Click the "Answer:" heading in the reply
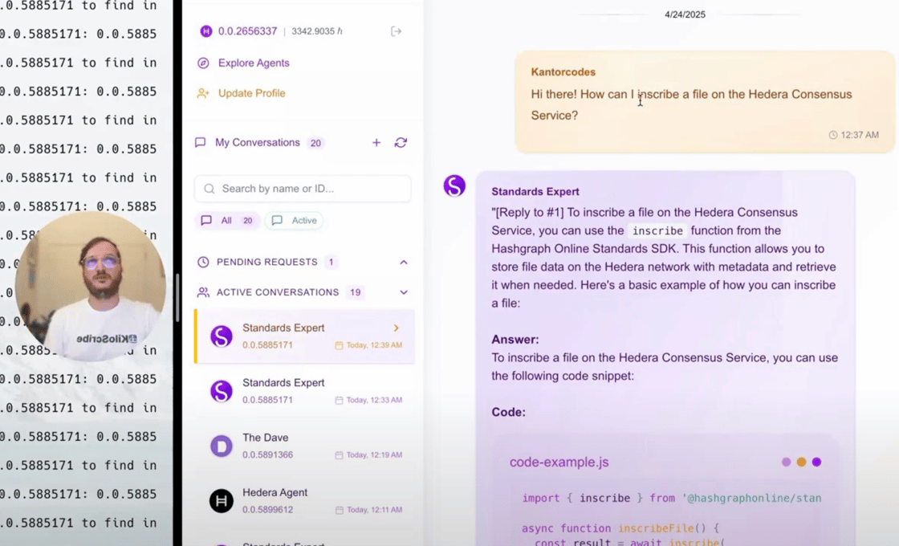 [x=515, y=340]
